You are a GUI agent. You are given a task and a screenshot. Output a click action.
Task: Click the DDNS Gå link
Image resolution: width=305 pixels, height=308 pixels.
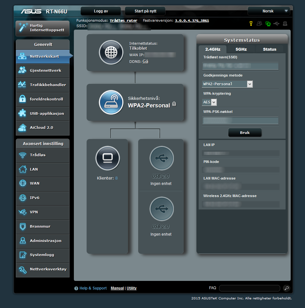[x=145, y=62]
